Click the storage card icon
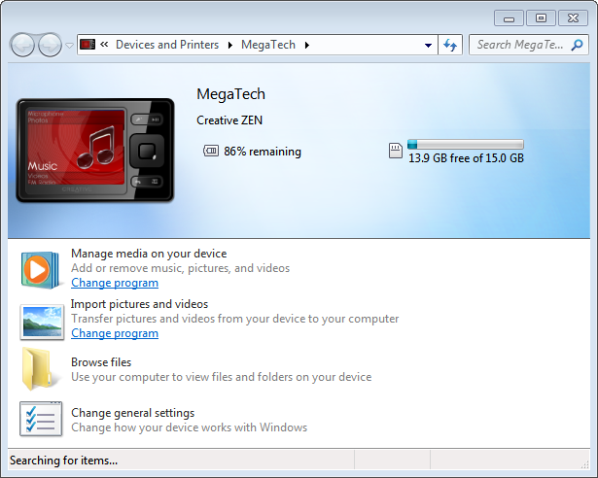Viewport: 598px width, 478px height. (x=396, y=151)
